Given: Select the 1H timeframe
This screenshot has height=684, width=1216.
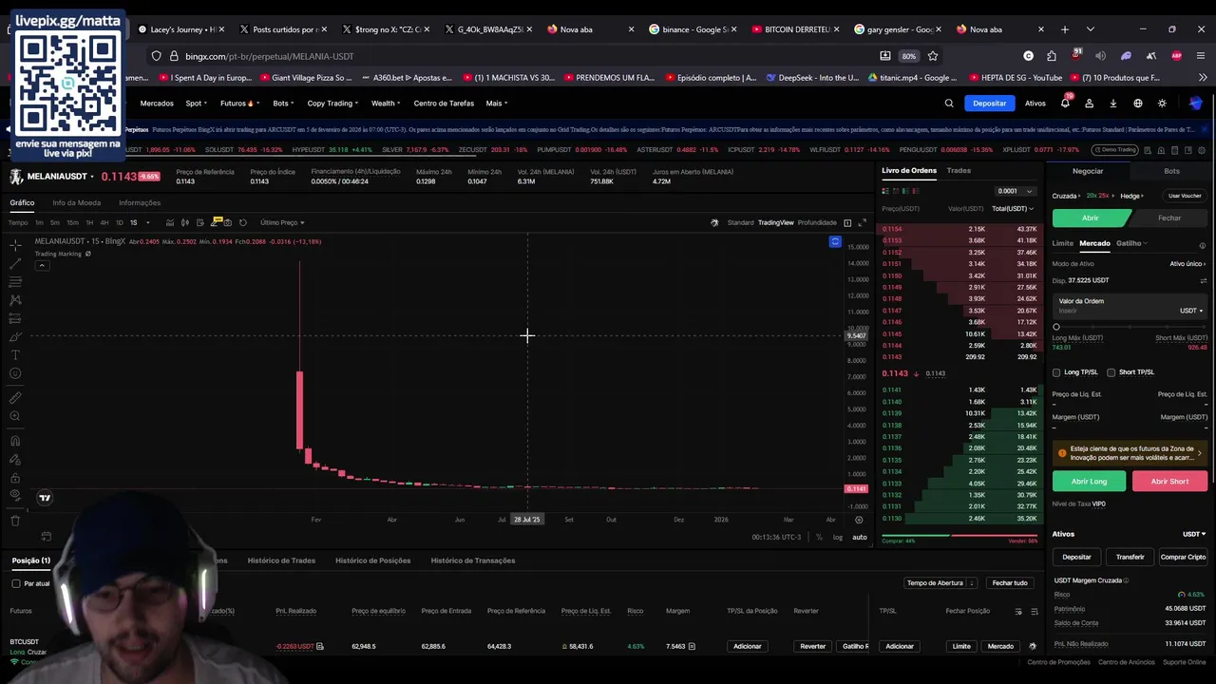Looking at the screenshot, I should [89, 222].
